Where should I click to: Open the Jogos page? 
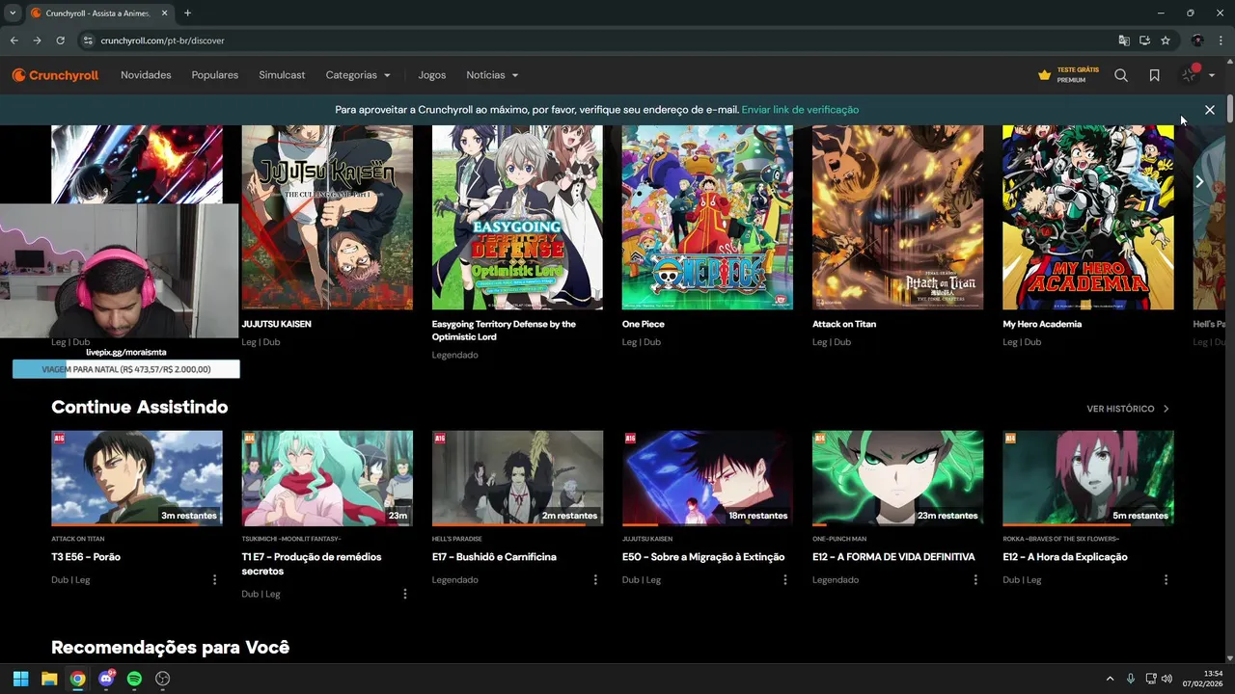pyautogui.click(x=432, y=75)
